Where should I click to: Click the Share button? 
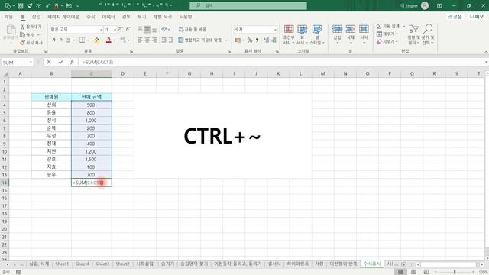coord(455,17)
